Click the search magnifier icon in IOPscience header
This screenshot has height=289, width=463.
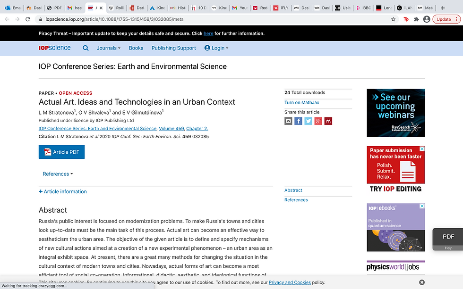[86, 48]
